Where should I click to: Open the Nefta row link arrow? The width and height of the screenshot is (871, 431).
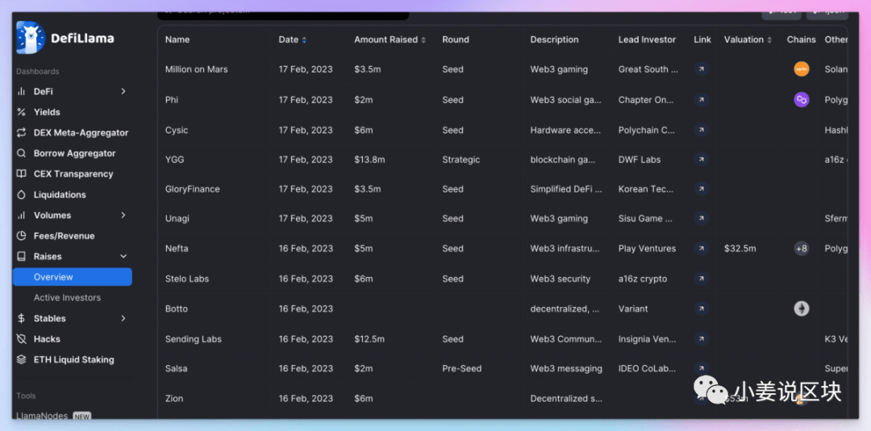(702, 248)
